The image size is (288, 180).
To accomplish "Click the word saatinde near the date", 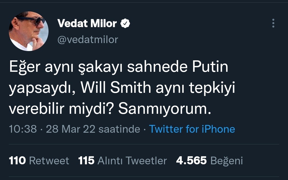I will (119, 129).
